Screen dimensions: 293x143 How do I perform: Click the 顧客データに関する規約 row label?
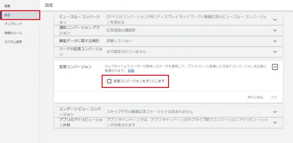79,41
